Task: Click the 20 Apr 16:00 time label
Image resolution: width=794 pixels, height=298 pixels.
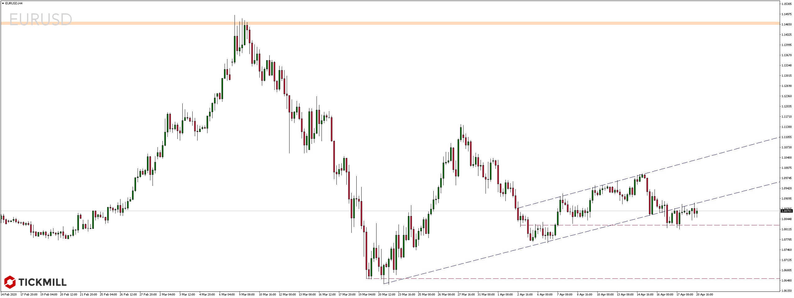Action: pos(705,294)
